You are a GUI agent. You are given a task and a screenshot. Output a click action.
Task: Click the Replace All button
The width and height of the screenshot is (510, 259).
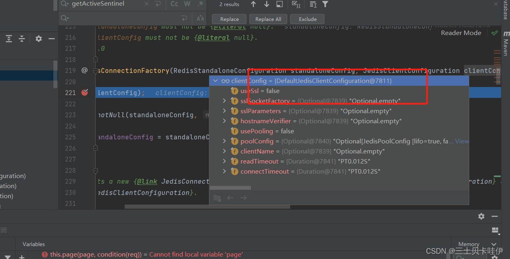click(x=268, y=19)
